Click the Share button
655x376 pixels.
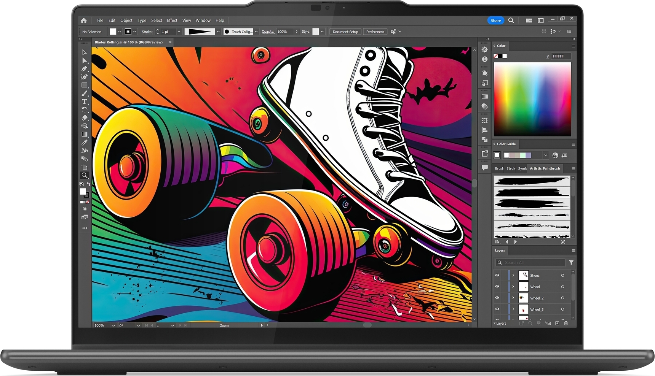coord(495,20)
